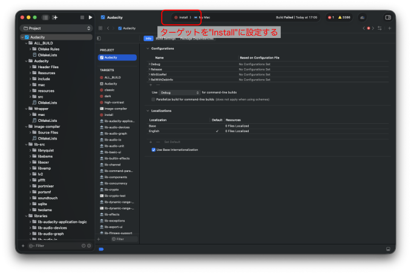411x274 pixels.
Task: Click the cloud status icon in toolbar
Action: pos(362,18)
